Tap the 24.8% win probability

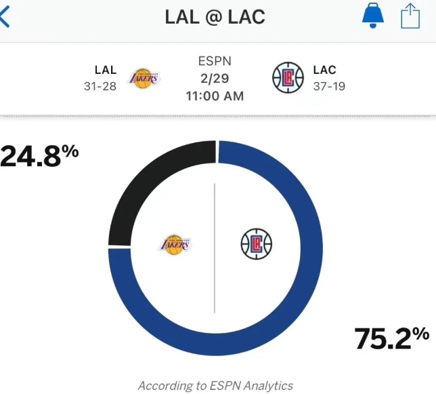(39, 157)
